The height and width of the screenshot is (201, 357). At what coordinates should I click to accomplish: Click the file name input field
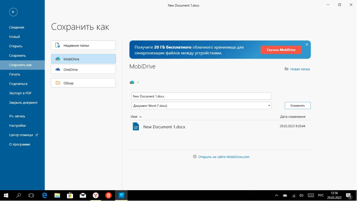tap(201, 96)
